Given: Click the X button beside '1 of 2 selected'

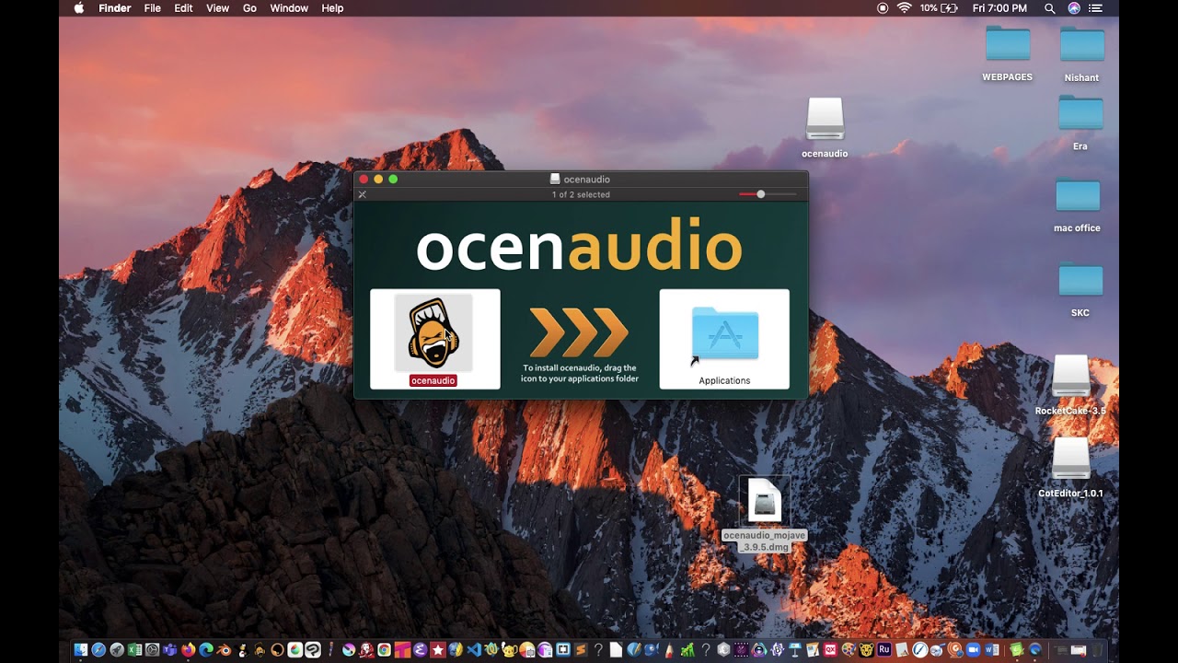Looking at the screenshot, I should [x=363, y=194].
